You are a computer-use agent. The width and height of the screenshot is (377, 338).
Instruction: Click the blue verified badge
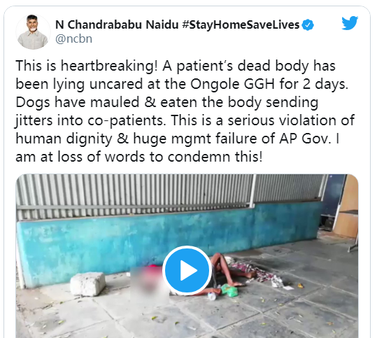(x=308, y=24)
